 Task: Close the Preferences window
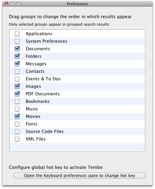pyautogui.click(x=6, y=4)
